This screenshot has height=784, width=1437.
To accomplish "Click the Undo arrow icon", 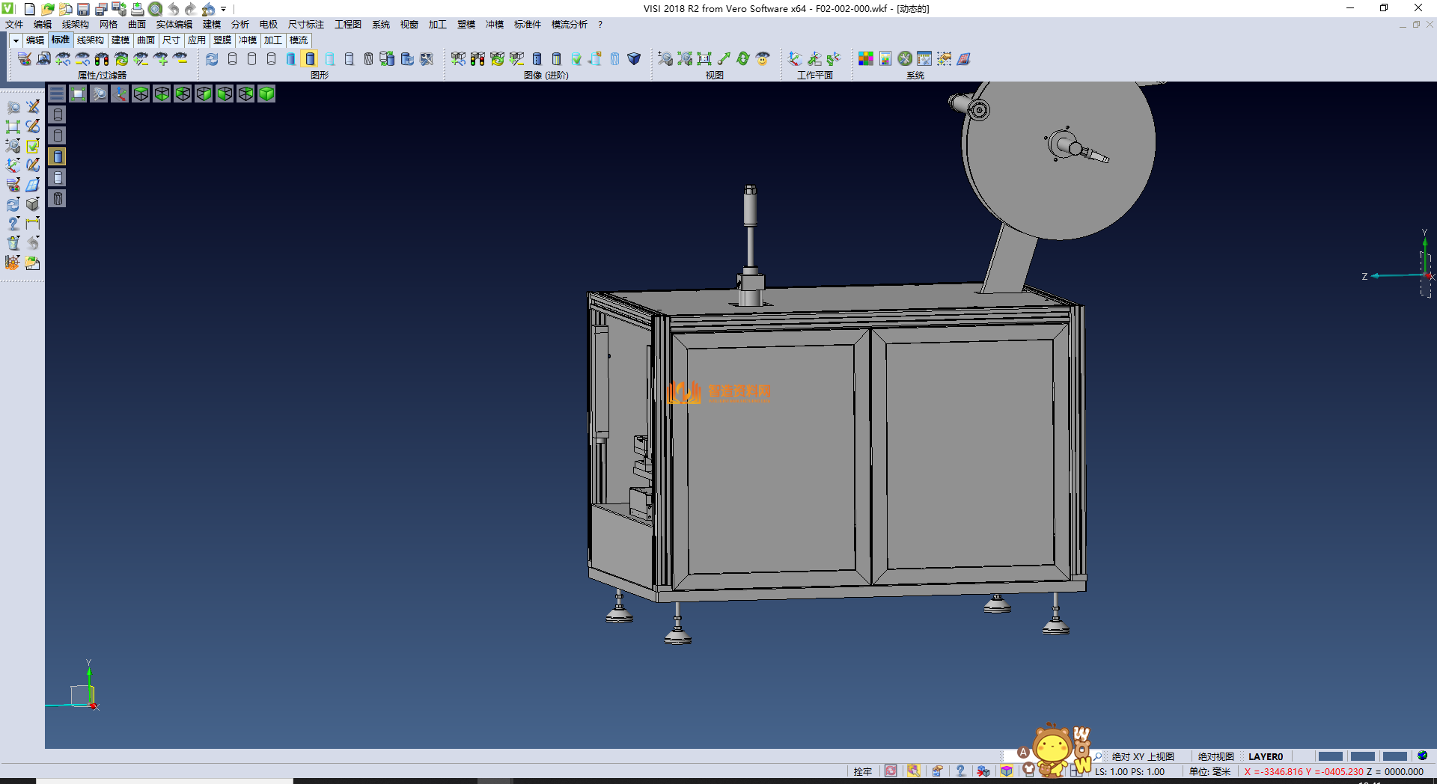I will coord(173,9).
